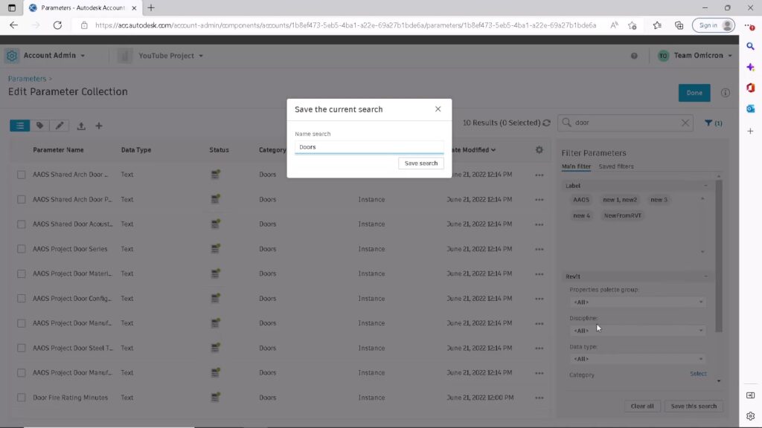Image resolution: width=762 pixels, height=428 pixels.
Task: Open the YouTube Project selector dropdown
Action: [x=169, y=56]
